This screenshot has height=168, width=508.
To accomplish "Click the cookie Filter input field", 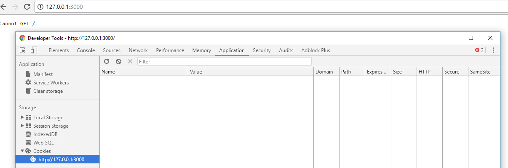I will [x=225, y=61].
